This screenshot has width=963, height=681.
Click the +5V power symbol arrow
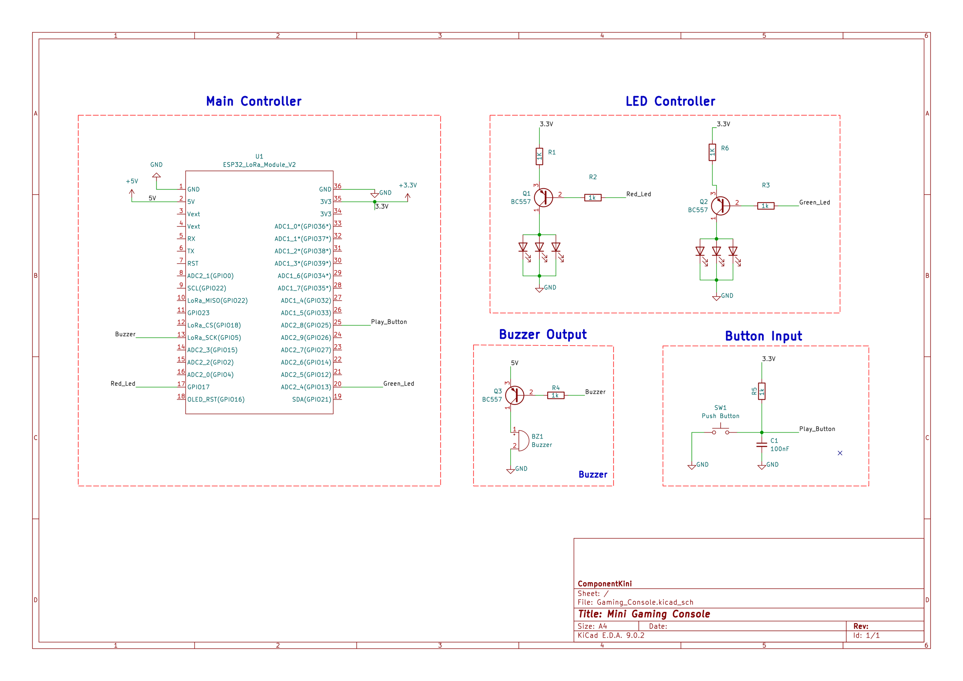(132, 193)
